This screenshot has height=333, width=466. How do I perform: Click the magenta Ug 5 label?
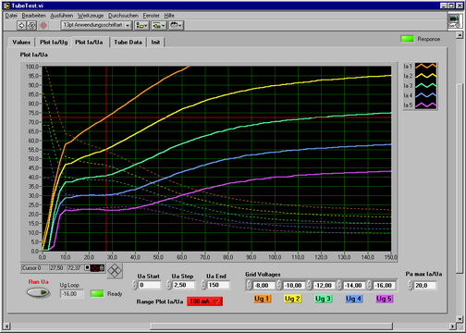pos(385,299)
